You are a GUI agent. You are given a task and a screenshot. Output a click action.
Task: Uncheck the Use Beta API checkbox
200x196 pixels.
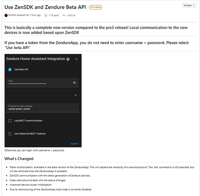(10, 69)
